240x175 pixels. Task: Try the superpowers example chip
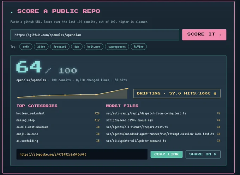click(x=117, y=47)
